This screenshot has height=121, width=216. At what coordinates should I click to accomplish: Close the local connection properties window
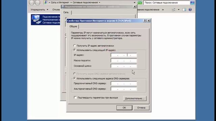[135, 7]
